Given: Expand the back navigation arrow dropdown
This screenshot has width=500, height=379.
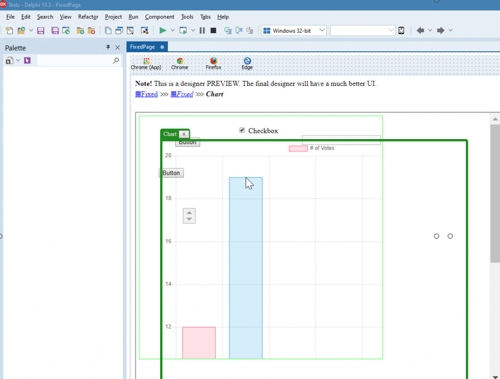Looking at the screenshot, I should click(x=430, y=31).
